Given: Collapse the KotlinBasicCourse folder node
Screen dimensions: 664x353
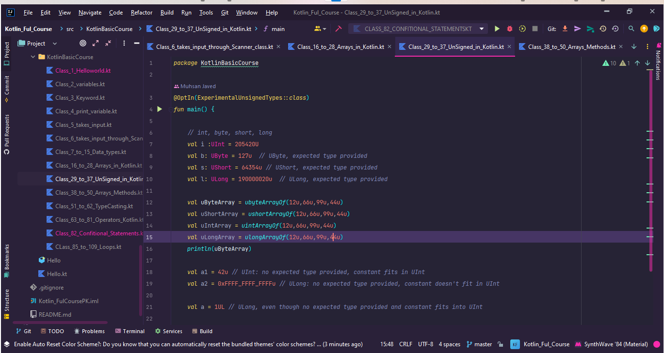Looking at the screenshot, I should point(33,57).
